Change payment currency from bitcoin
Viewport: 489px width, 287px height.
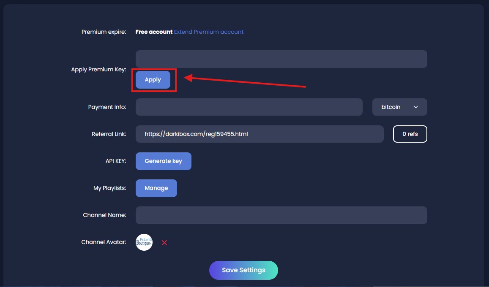click(399, 107)
